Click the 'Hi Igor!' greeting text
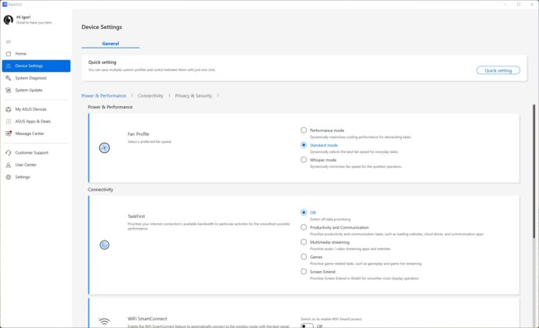 point(23,17)
